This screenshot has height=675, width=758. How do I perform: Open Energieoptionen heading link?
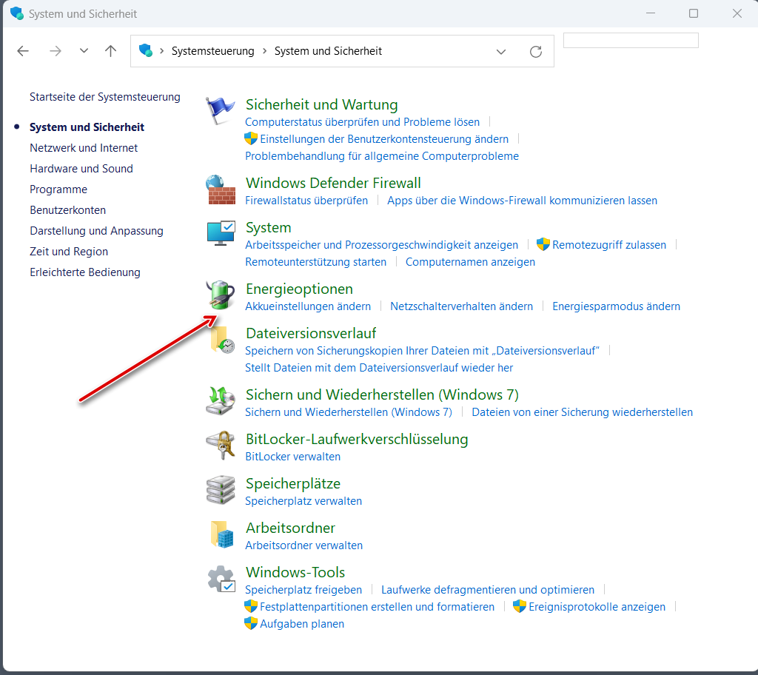(x=299, y=289)
